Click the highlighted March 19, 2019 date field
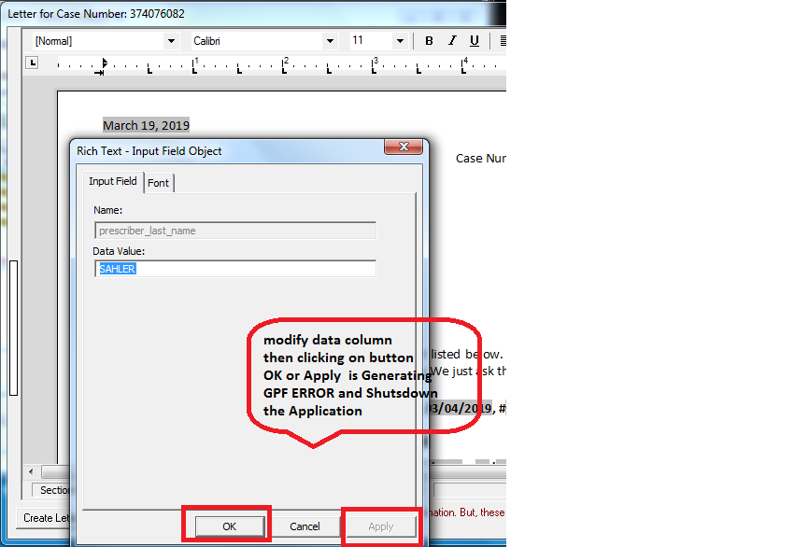Screen dimensions: 794x547 coord(146,125)
